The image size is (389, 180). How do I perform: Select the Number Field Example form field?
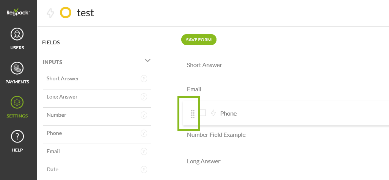click(216, 135)
